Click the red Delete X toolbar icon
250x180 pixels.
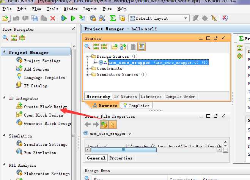(x=53, y=18)
